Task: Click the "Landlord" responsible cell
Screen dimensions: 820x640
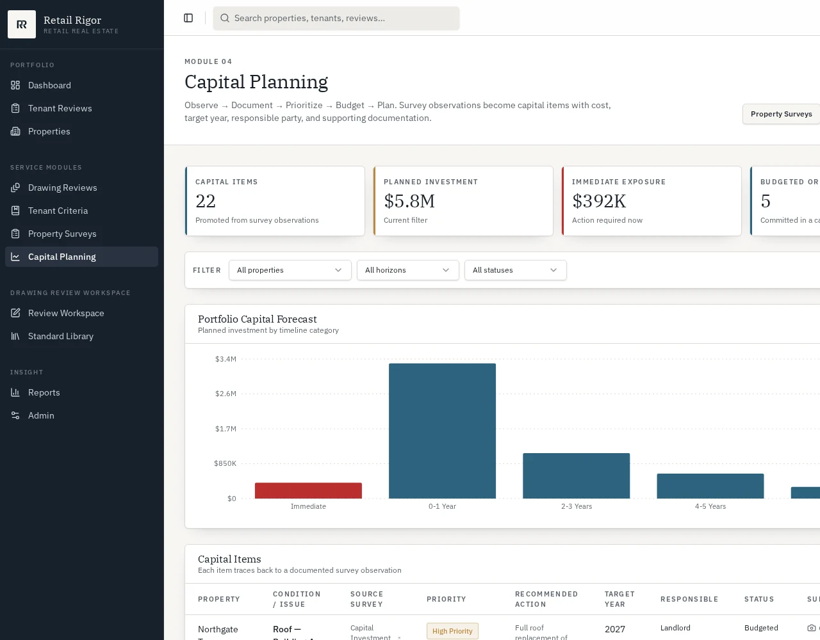Action: [675, 628]
